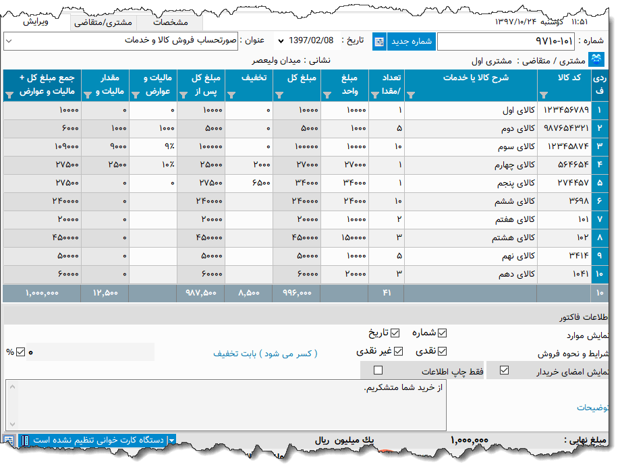Image resolution: width=620 pixels, height=473 pixels.
Task: Click the blue customer icon near مشتری / متقاضی
Action: (596, 59)
